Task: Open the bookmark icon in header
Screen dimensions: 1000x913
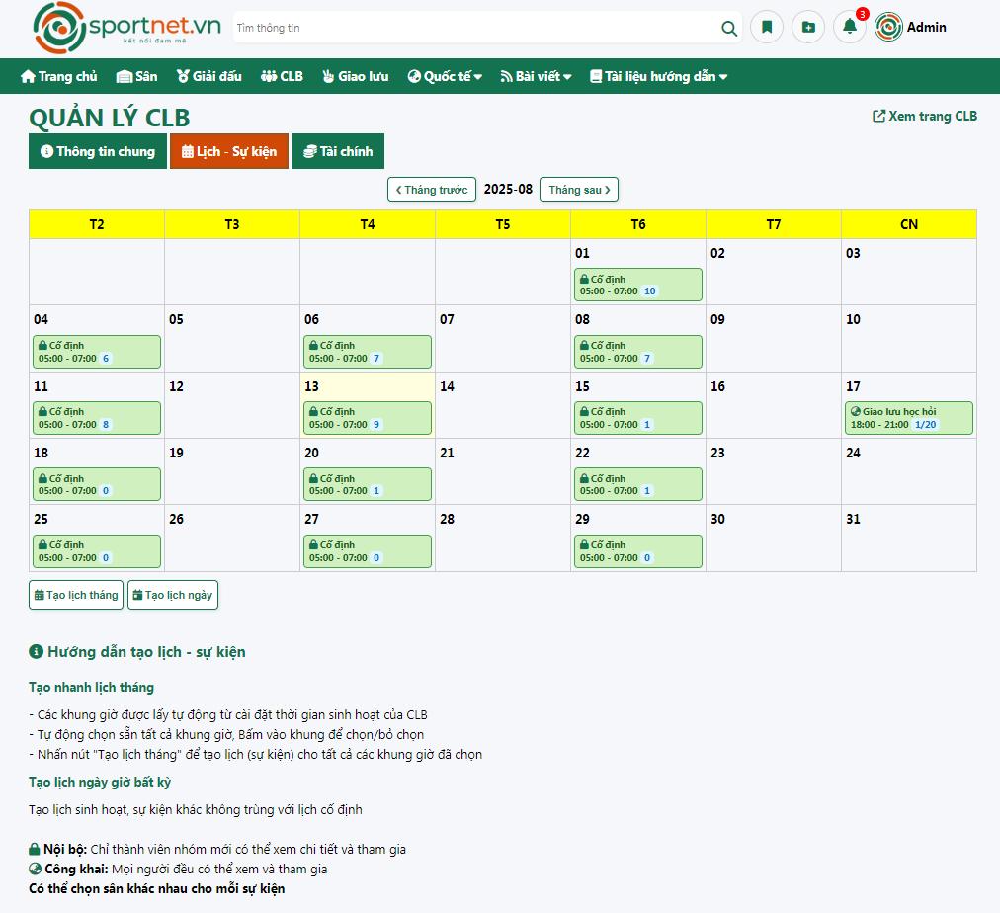Action: 767,28
